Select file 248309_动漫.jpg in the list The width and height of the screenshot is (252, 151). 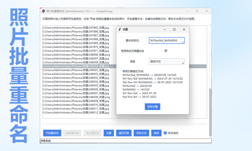(76, 101)
